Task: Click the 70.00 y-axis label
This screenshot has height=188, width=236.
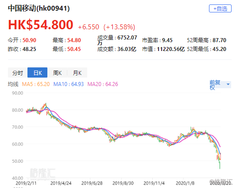Action: click(18, 127)
